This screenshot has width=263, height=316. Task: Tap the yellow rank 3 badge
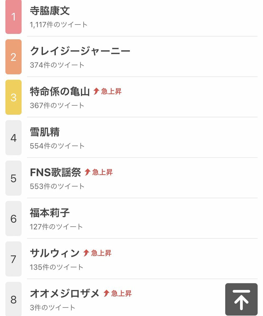click(x=13, y=97)
